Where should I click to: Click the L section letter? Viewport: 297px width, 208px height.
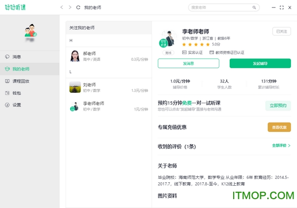70,72
